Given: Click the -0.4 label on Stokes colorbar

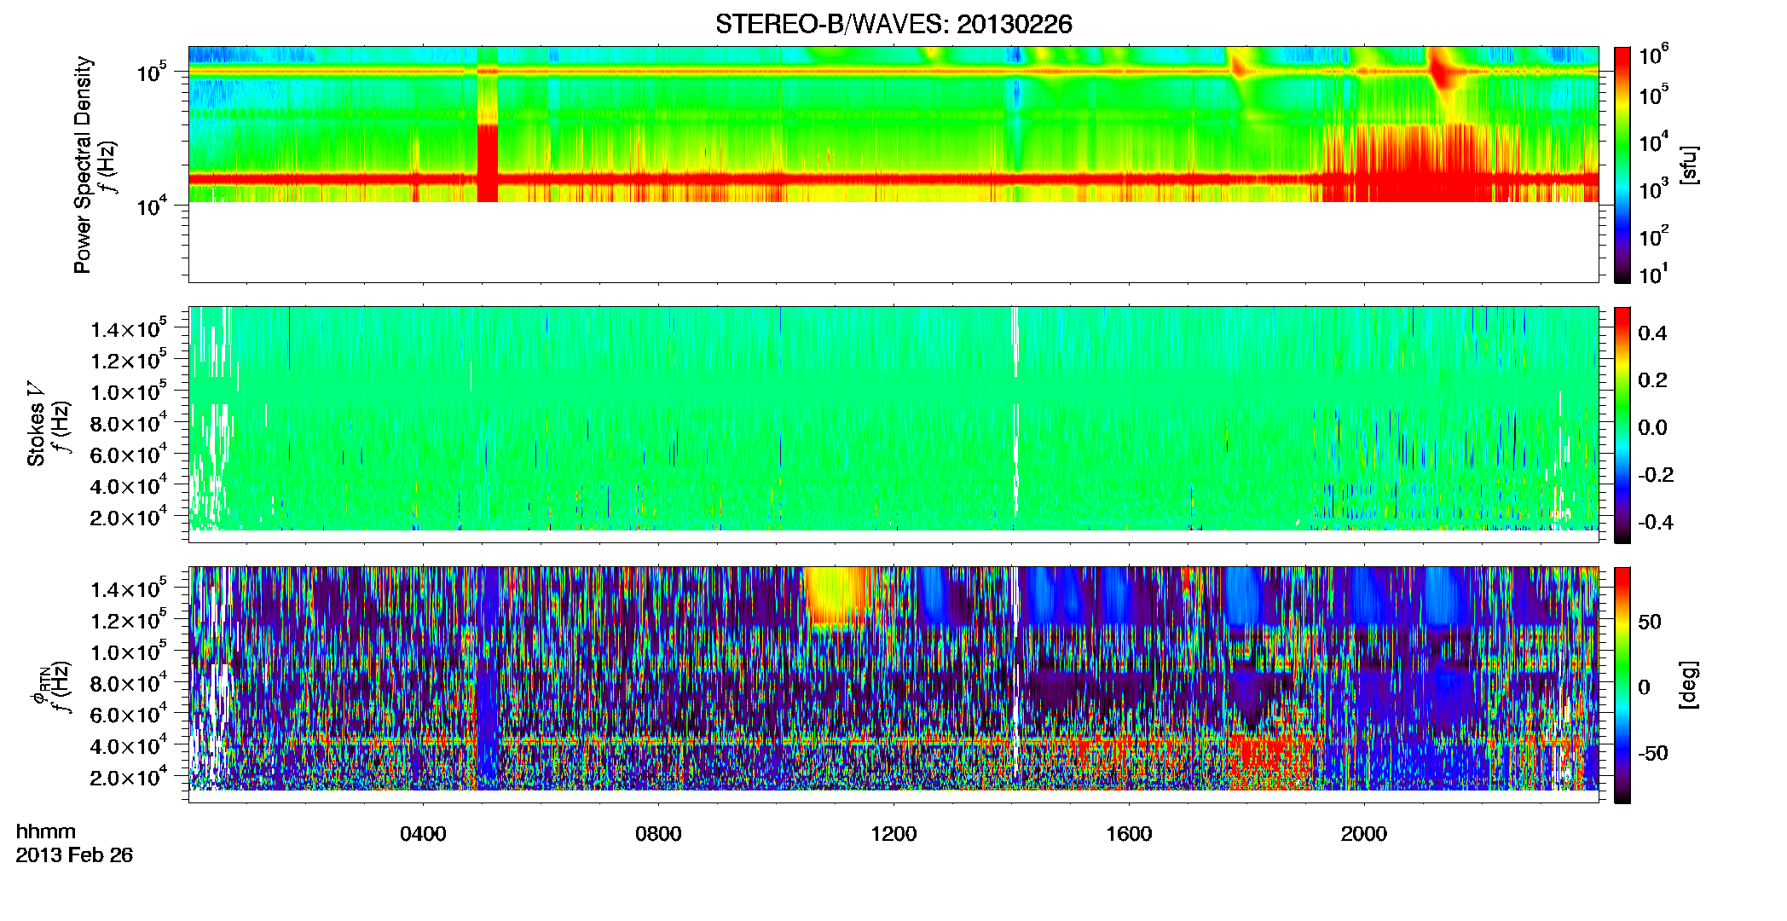Looking at the screenshot, I should (x=1656, y=522).
